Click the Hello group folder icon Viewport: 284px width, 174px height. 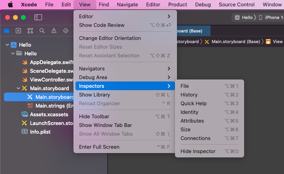[19, 53]
